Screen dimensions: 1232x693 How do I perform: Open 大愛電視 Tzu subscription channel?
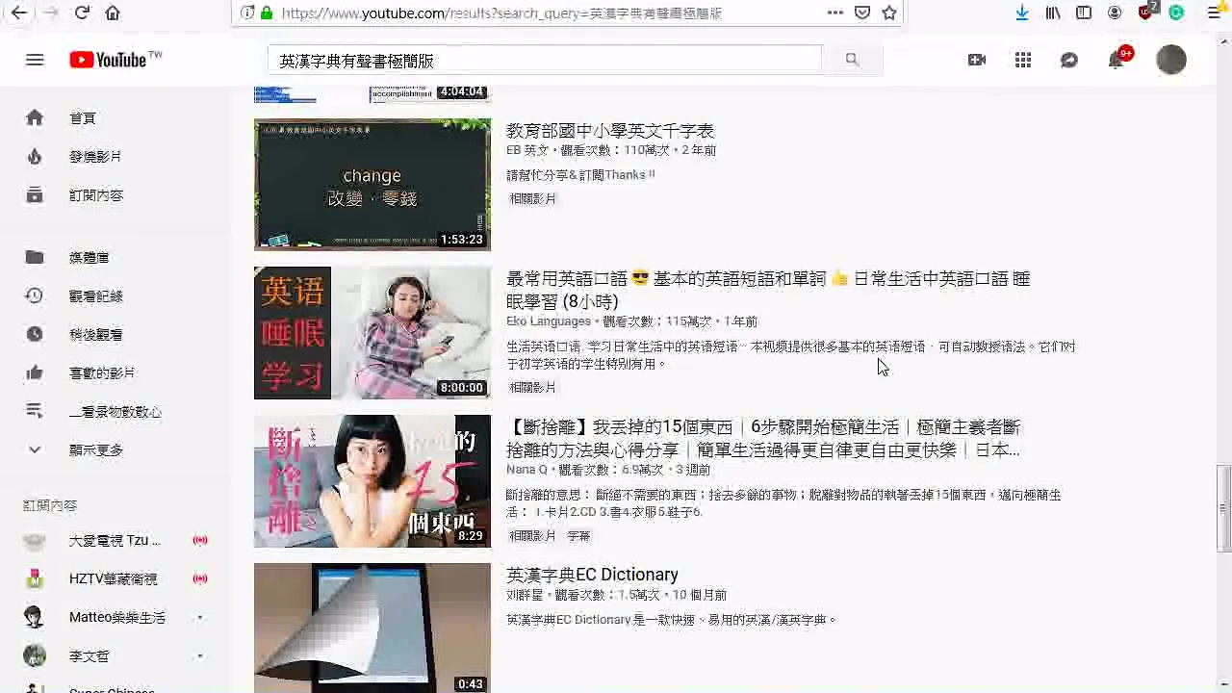[x=115, y=540]
